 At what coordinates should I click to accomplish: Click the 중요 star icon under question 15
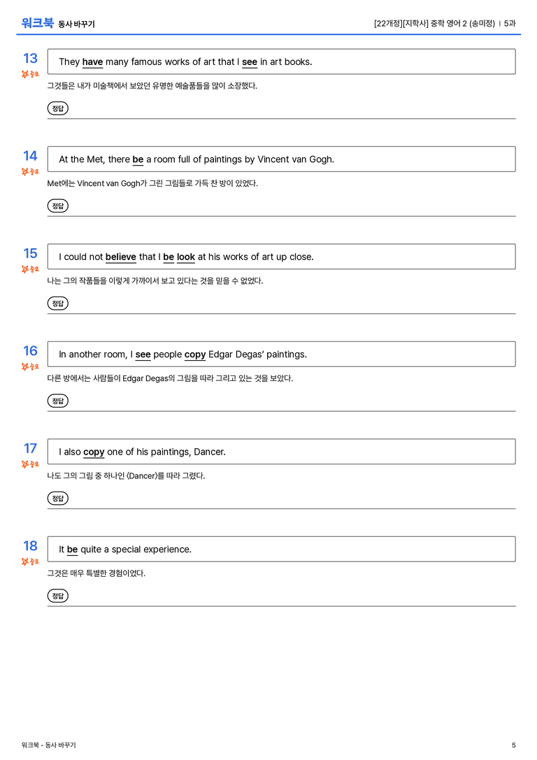pos(30,269)
